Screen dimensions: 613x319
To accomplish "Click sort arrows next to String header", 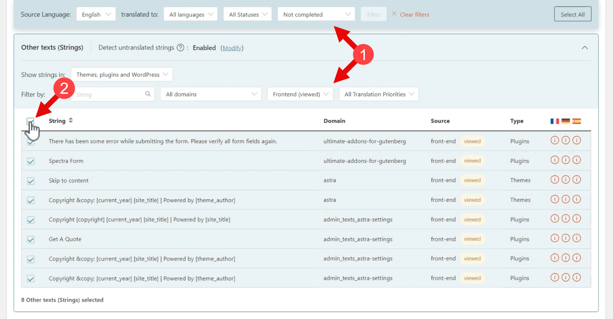I will coord(71,120).
